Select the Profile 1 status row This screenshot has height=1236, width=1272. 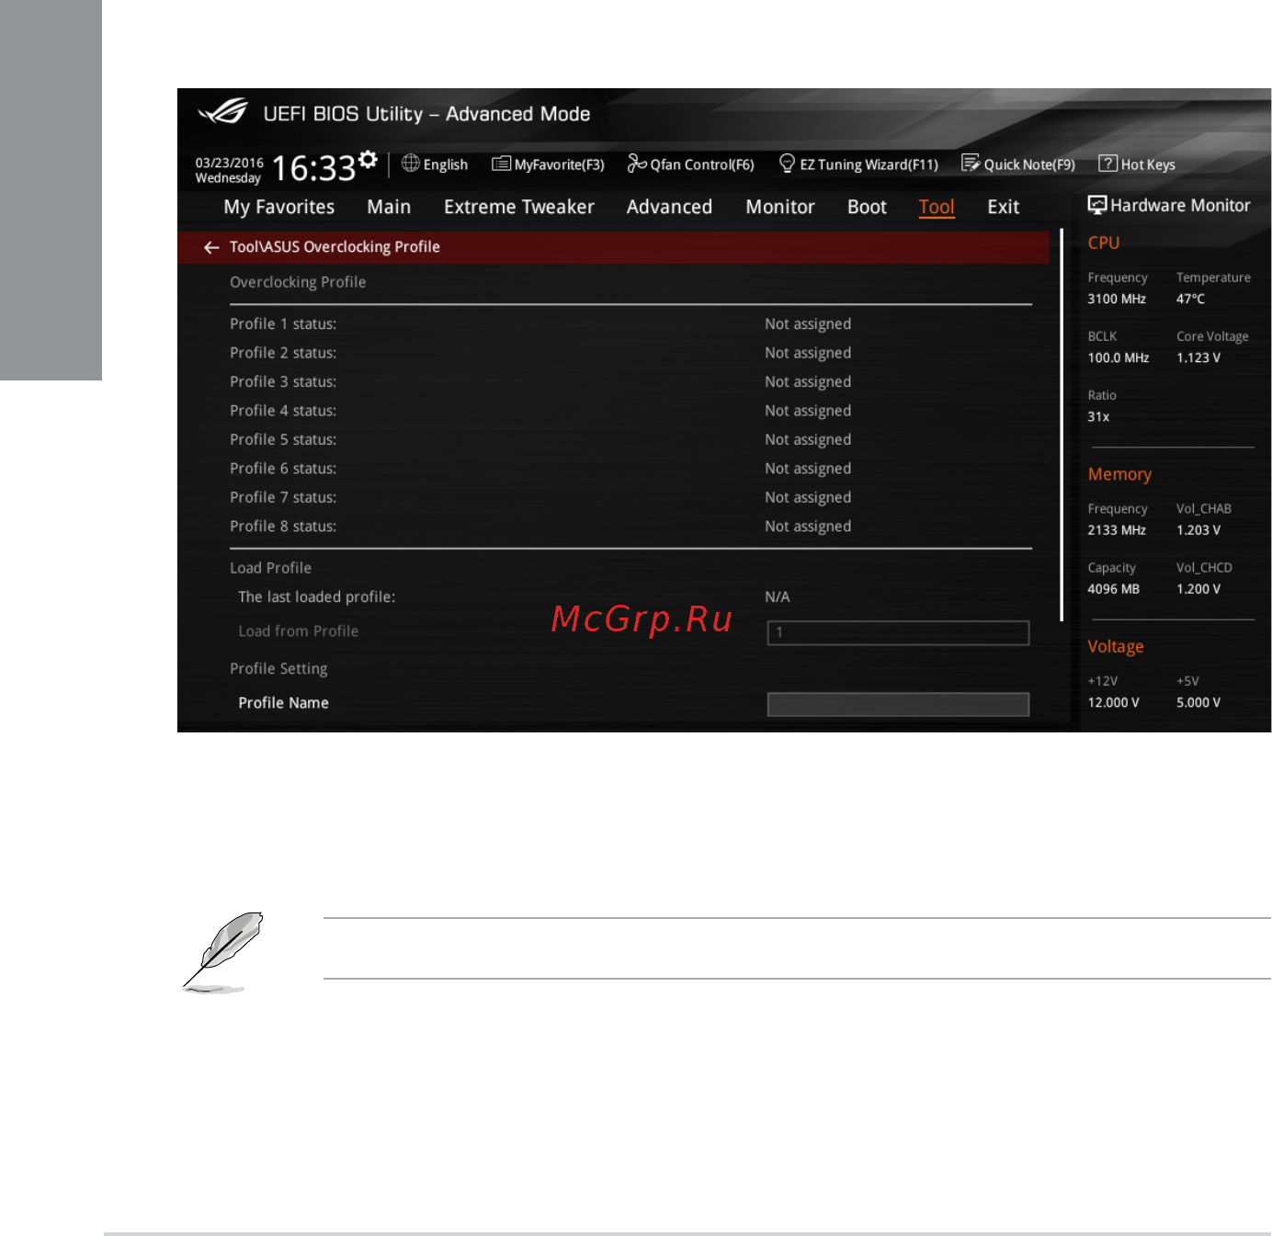point(630,324)
